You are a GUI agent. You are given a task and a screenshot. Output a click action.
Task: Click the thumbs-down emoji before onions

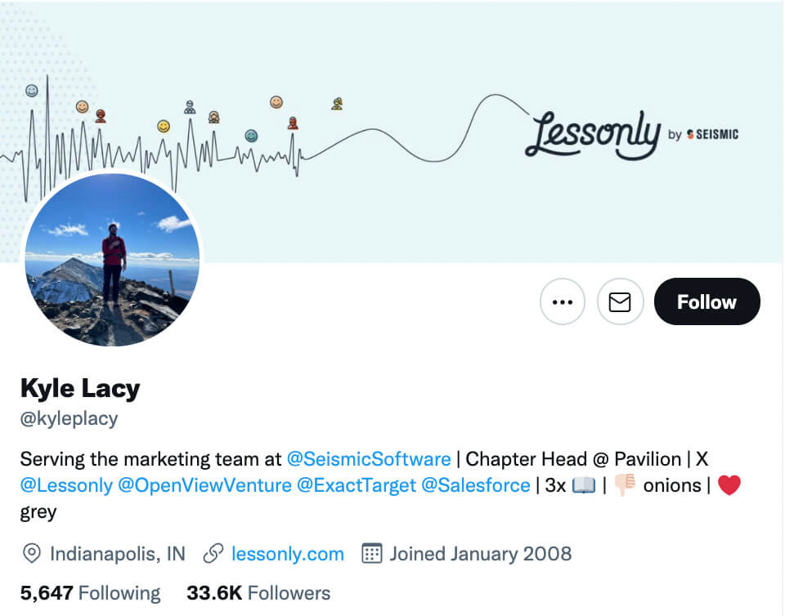click(x=624, y=484)
